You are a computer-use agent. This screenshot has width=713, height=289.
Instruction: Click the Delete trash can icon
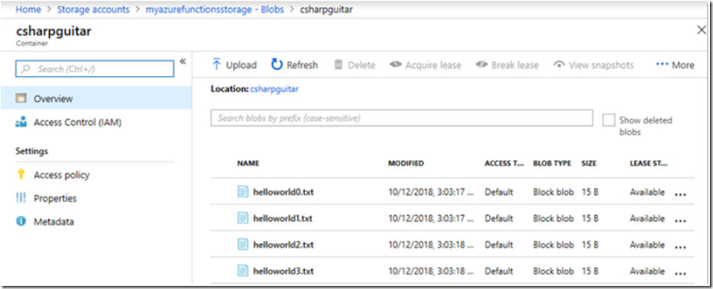[339, 65]
